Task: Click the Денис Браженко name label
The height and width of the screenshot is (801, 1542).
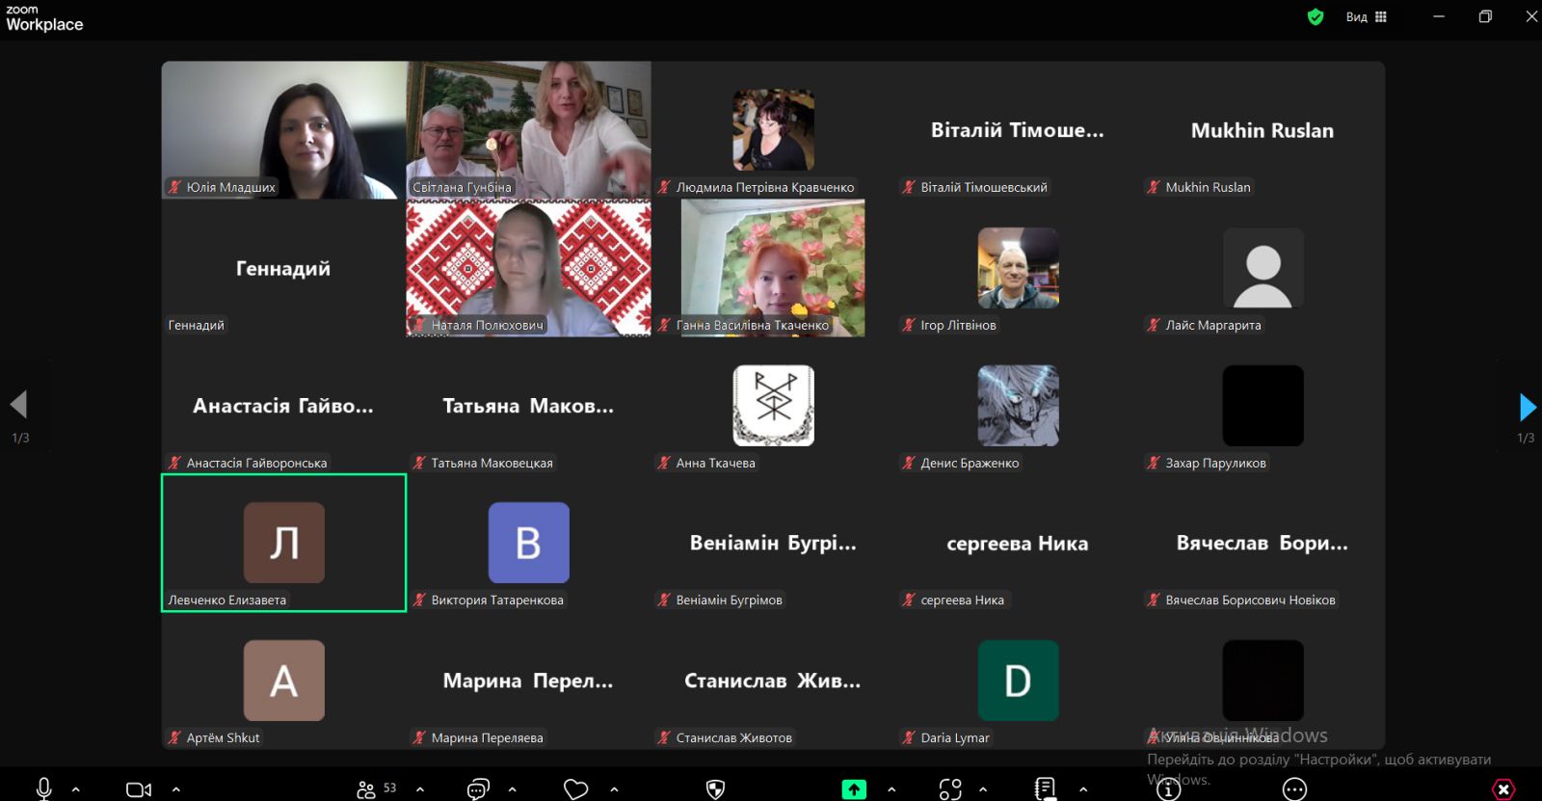Action: [970, 463]
